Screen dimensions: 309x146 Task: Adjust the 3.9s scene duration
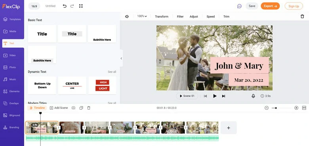(265, 96)
